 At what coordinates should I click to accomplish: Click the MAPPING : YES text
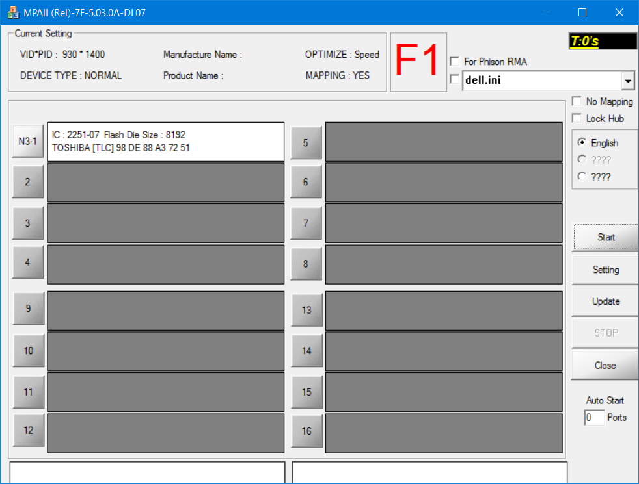point(338,75)
